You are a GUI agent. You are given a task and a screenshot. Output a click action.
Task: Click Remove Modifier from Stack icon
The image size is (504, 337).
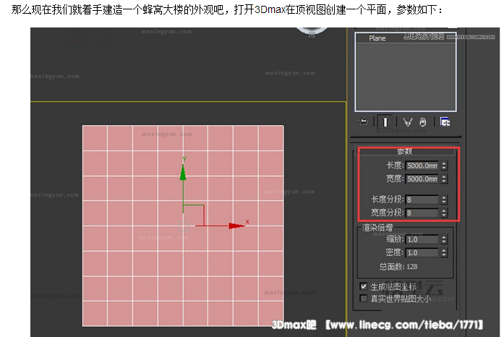click(x=423, y=122)
